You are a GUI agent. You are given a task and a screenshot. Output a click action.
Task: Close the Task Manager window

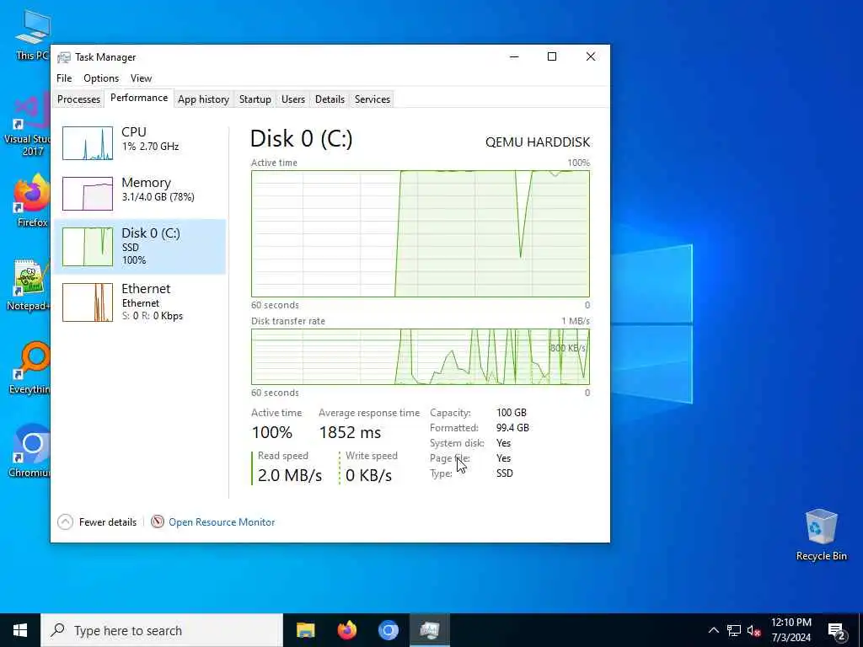click(x=591, y=56)
